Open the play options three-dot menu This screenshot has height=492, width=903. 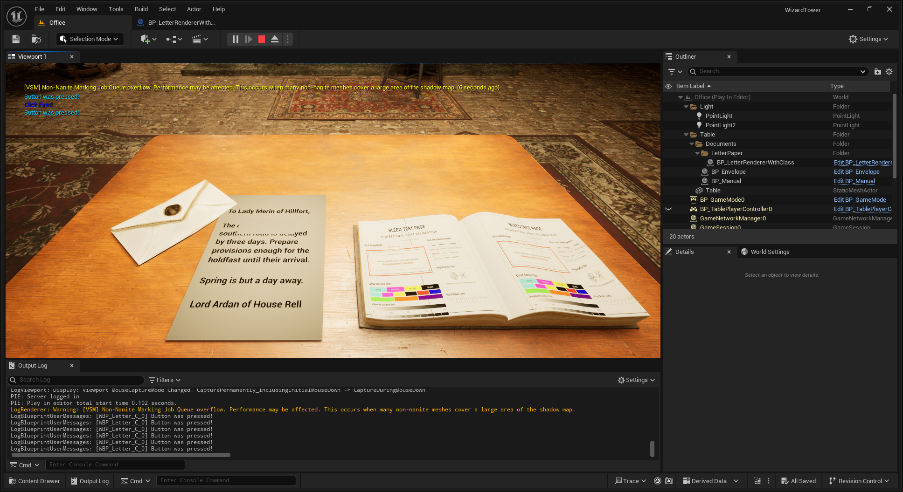tap(288, 39)
